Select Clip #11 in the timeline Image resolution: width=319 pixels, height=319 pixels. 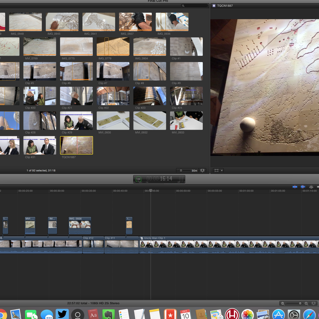coord(121,245)
